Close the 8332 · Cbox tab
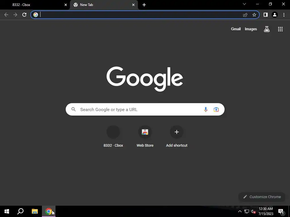The height and width of the screenshot is (217, 290). tap(66, 5)
